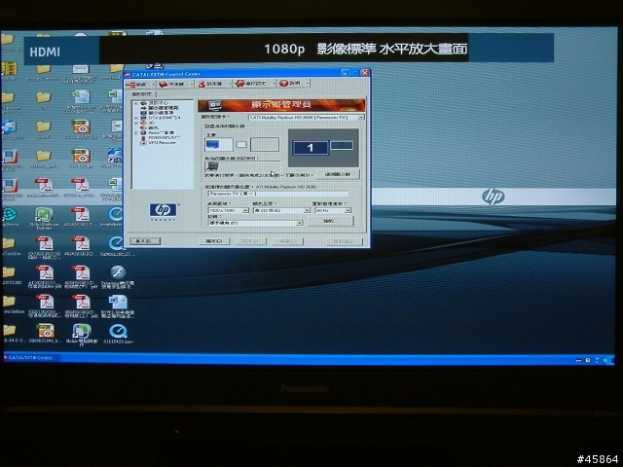The width and height of the screenshot is (623, 467).
Task: Click the 基本 Basic button
Action: pyautogui.click(x=145, y=241)
